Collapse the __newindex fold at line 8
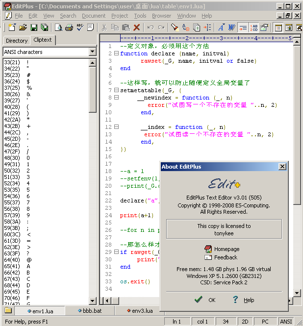This screenshot has height=326, width=303. pyautogui.click(x=117, y=97)
